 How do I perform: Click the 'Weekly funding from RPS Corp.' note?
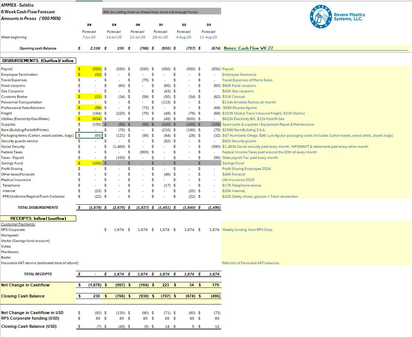[x=247, y=230]
